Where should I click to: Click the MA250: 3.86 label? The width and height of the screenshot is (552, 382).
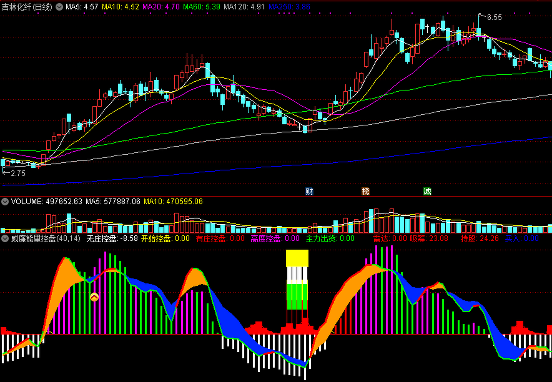click(x=289, y=7)
